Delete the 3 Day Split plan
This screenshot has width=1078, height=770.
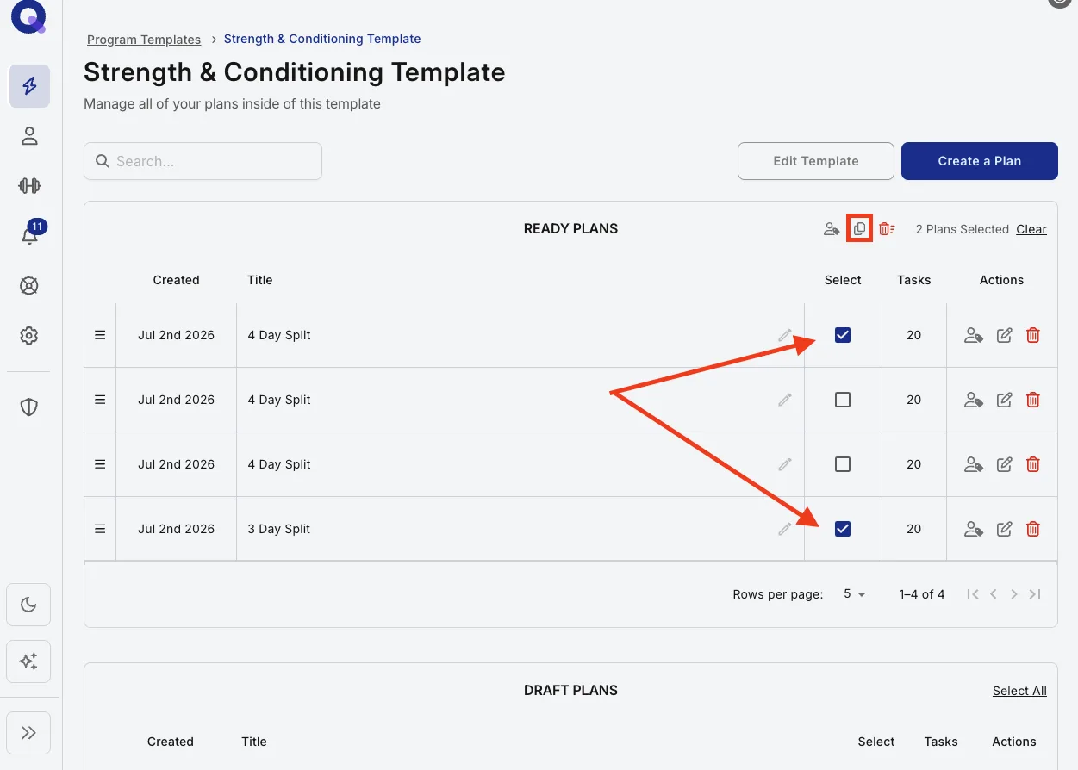(1033, 529)
